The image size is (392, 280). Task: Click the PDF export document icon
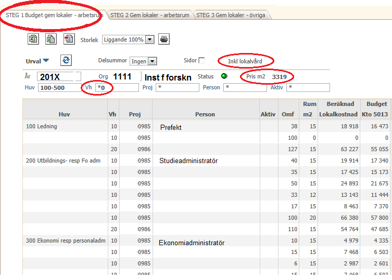coord(69,39)
